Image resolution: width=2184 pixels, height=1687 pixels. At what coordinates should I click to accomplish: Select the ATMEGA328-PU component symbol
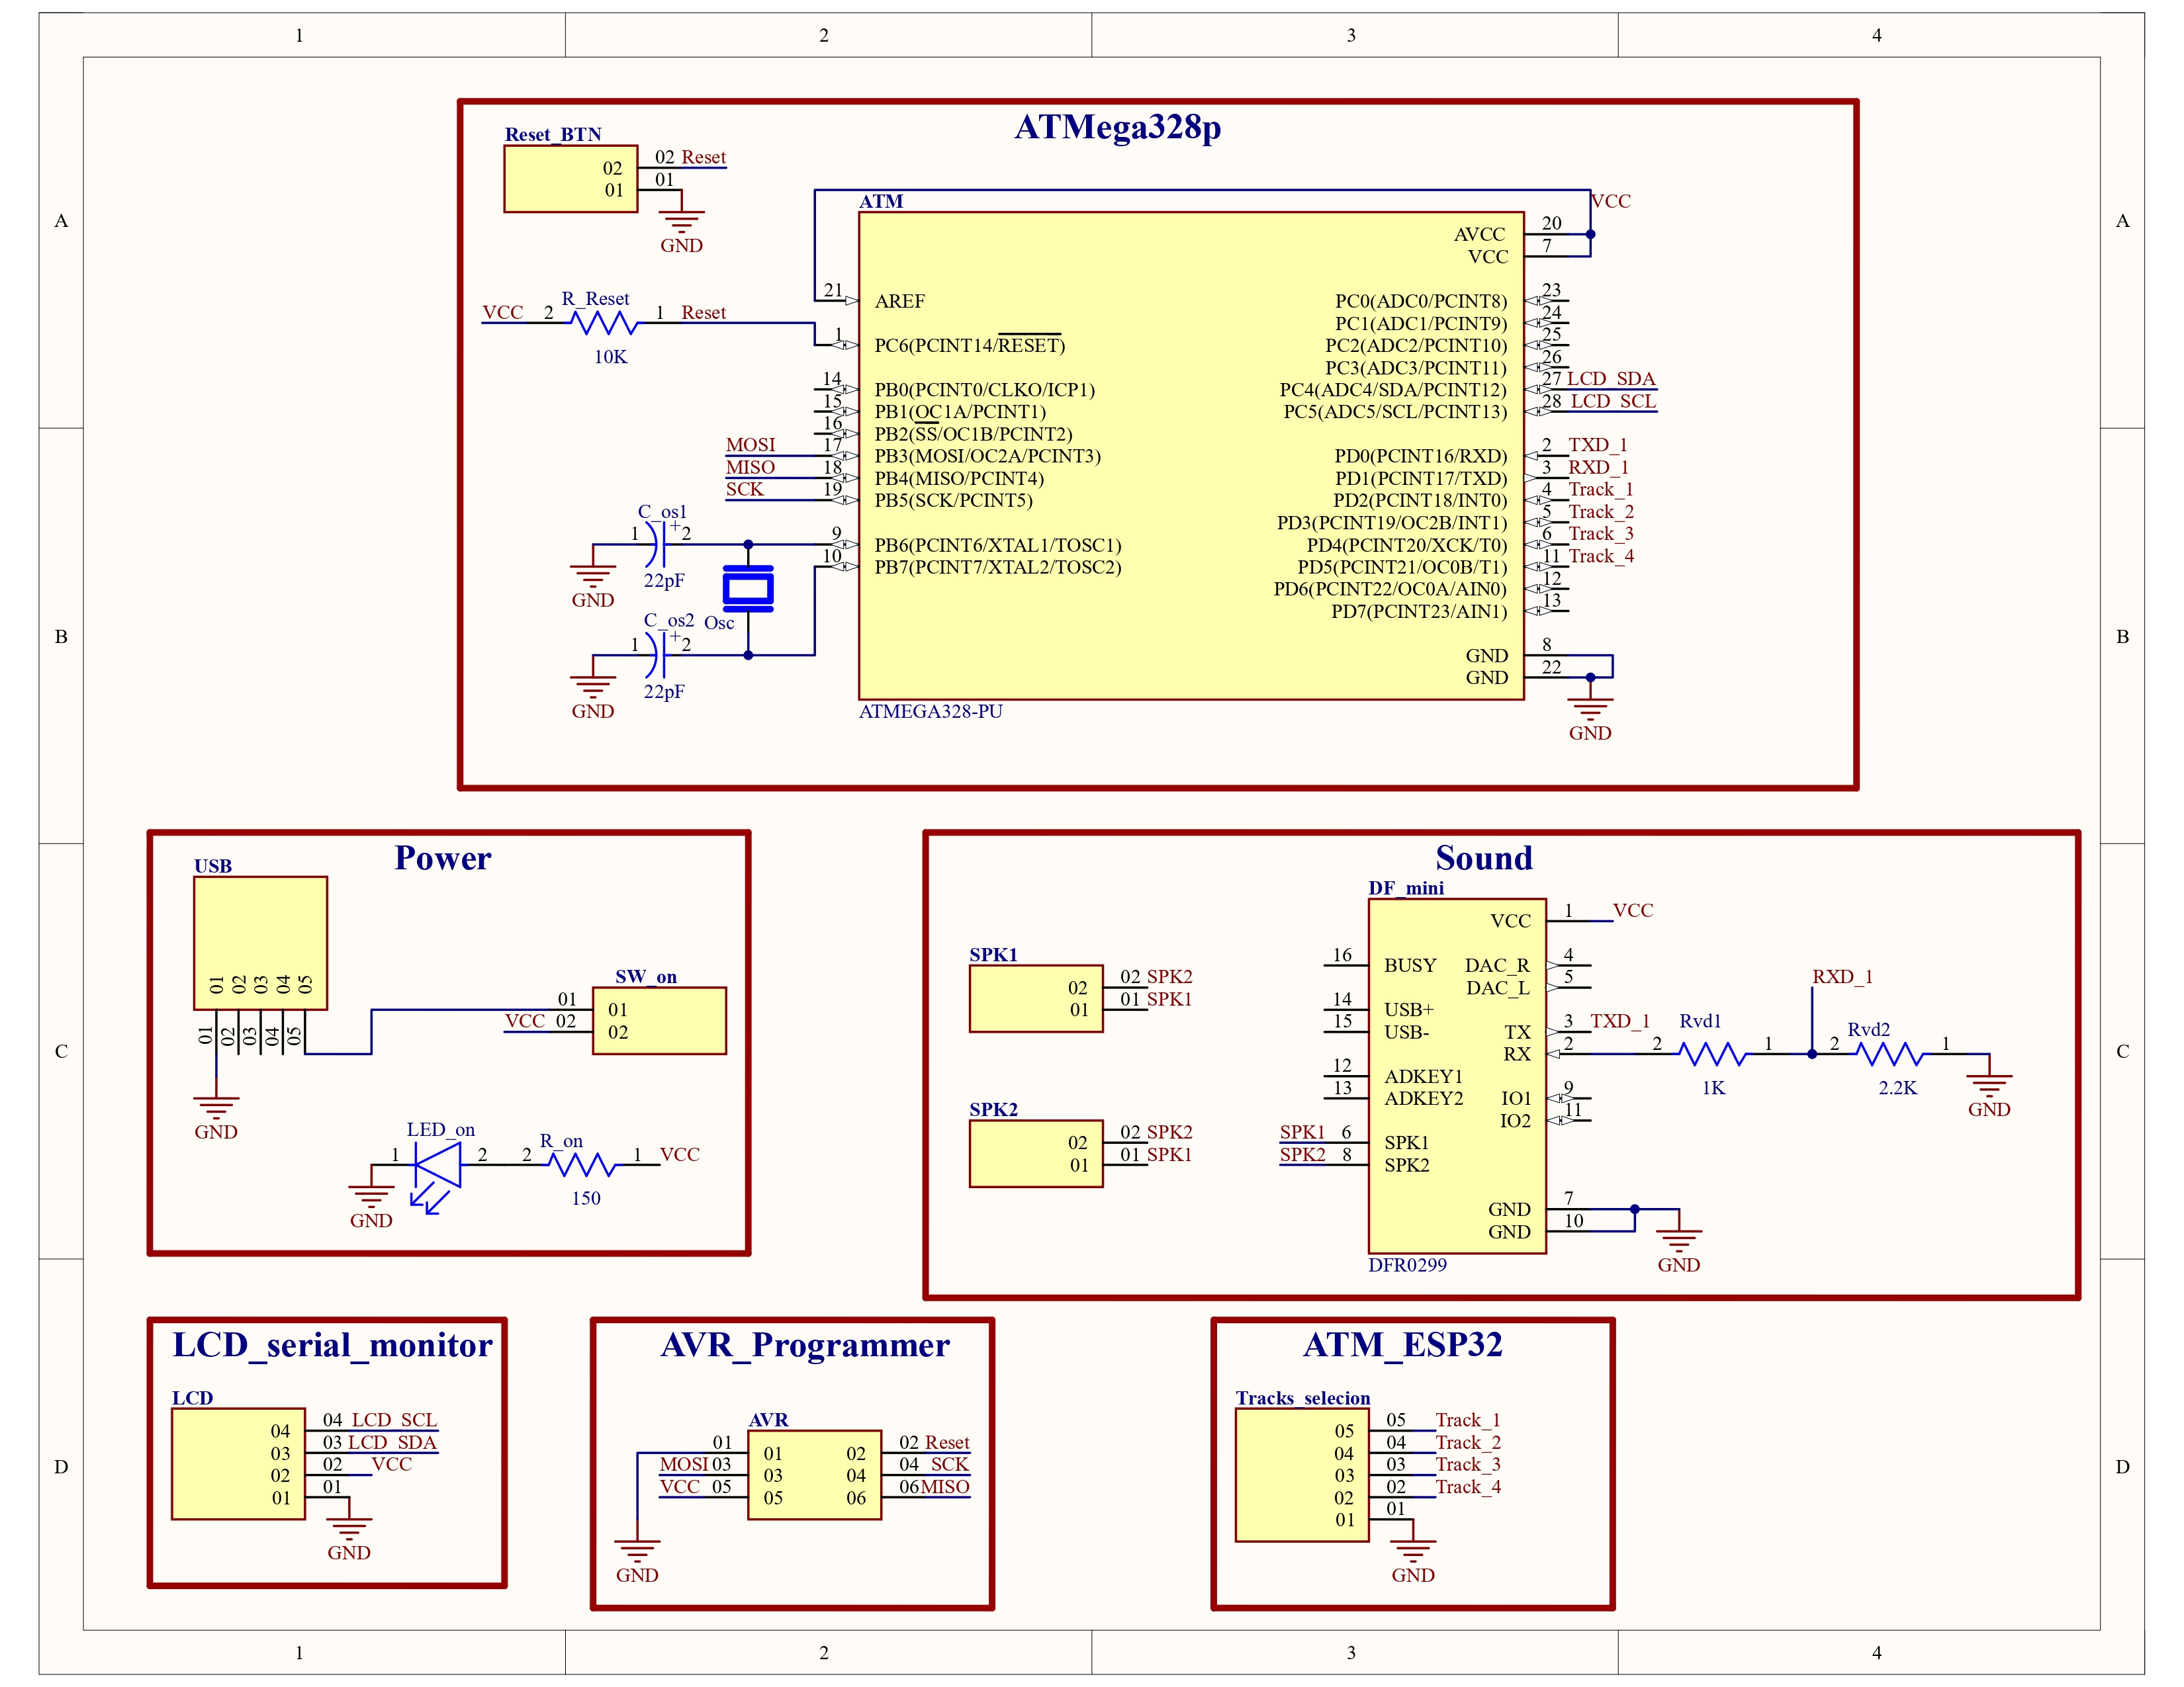click(x=1190, y=450)
